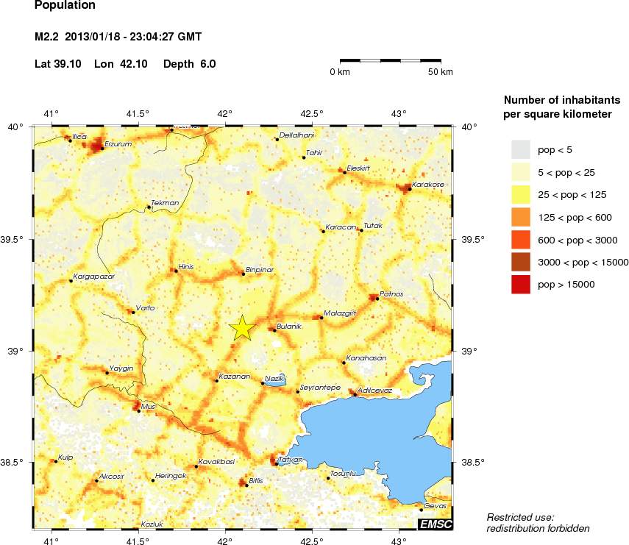Screen dimensions: 629x545
Task: Click the 50 km distance scale bar
Action: pyautogui.click(x=390, y=60)
